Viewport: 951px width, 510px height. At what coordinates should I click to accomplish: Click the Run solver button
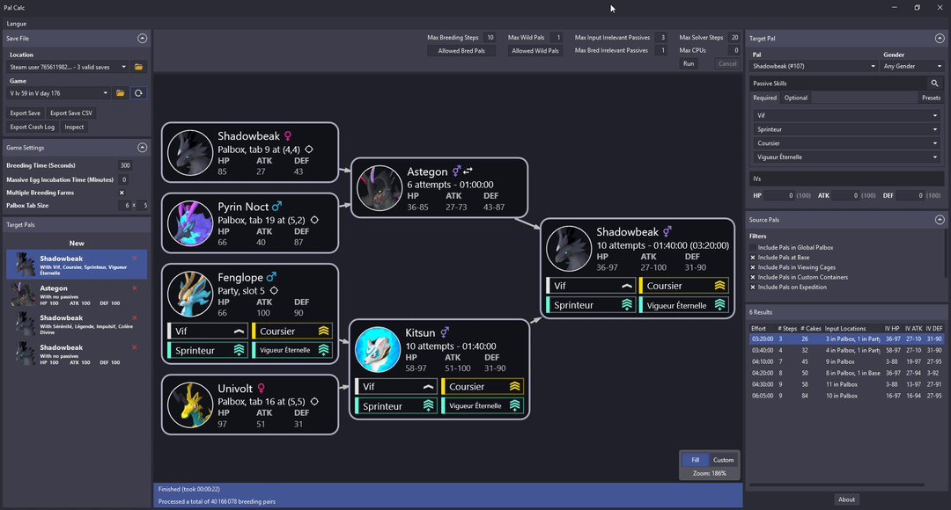(x=689, y=63)
